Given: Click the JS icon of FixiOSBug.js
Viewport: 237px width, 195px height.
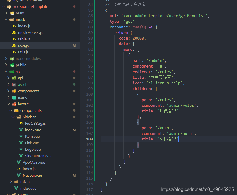Looking at the screenshot, I should coord(21,123).
